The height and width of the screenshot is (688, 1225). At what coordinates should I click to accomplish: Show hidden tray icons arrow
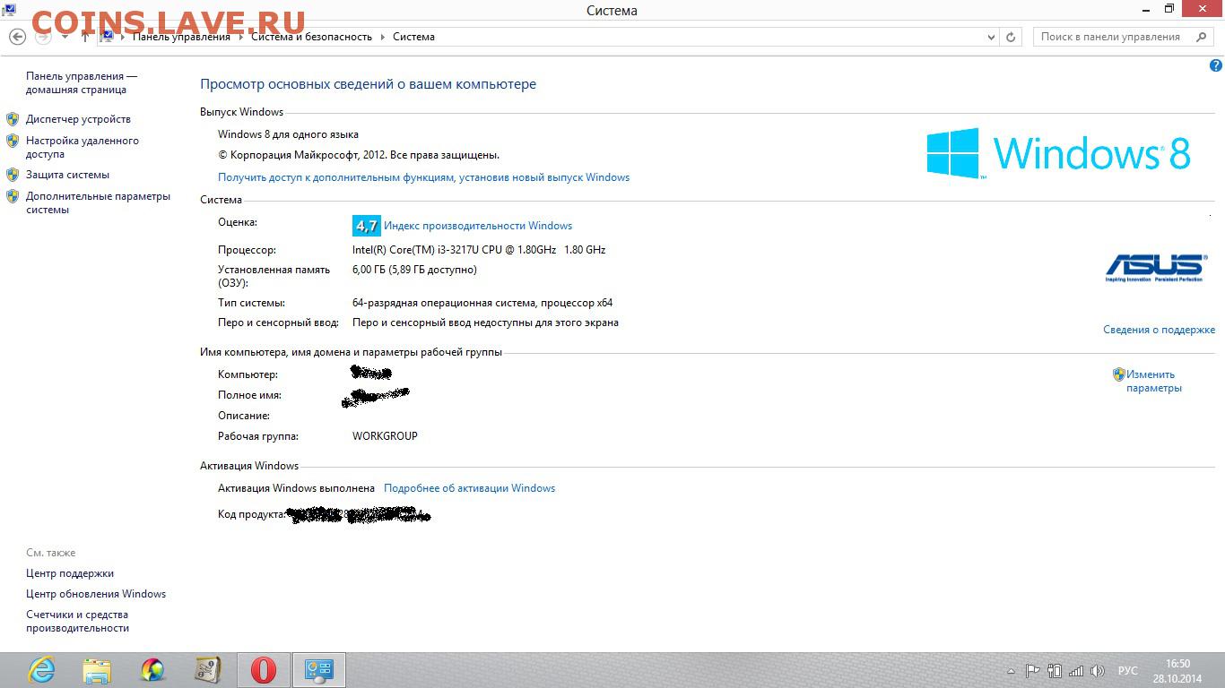pos(1011,671)
